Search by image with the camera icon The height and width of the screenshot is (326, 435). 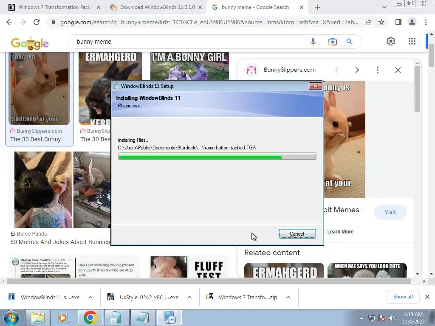[332, 42]
